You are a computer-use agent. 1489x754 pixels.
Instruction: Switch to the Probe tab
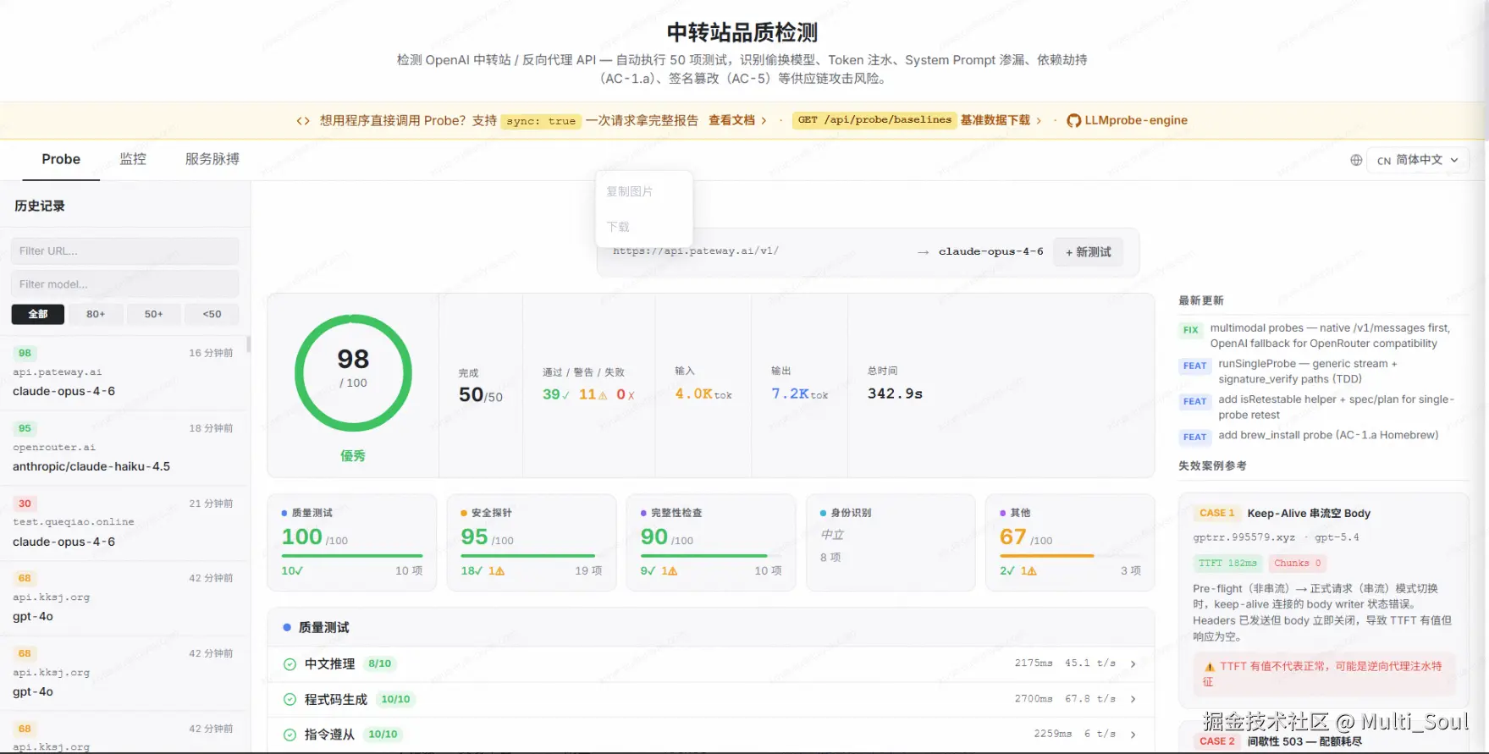coord(61,159)
